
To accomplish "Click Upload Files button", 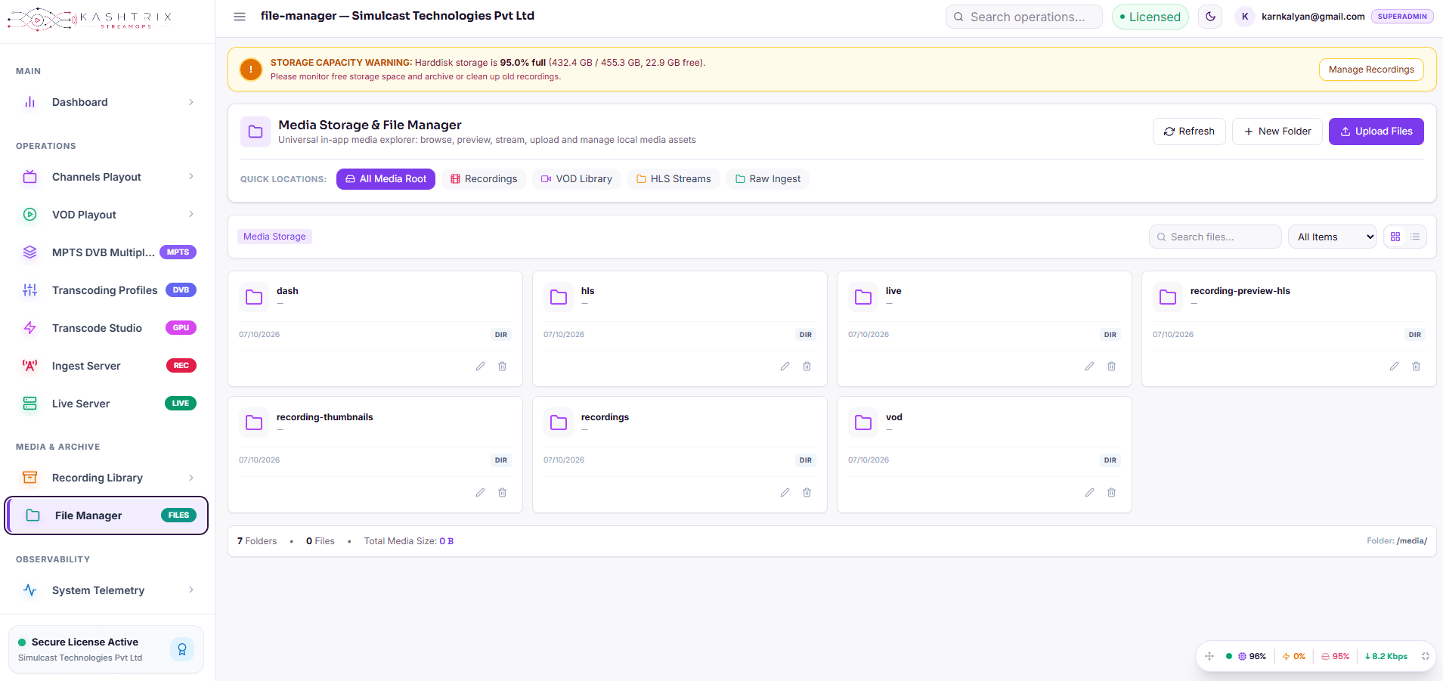I will click(1376, 132).
